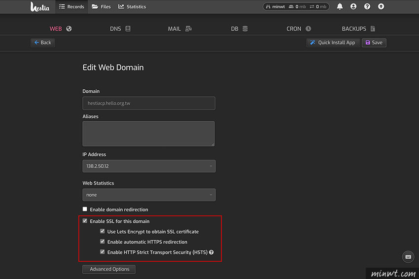This screenshot has width=419, height=279.
Task: Toggle Use Lets Encrypt certificate checkbox
Action: pos(103,231)
